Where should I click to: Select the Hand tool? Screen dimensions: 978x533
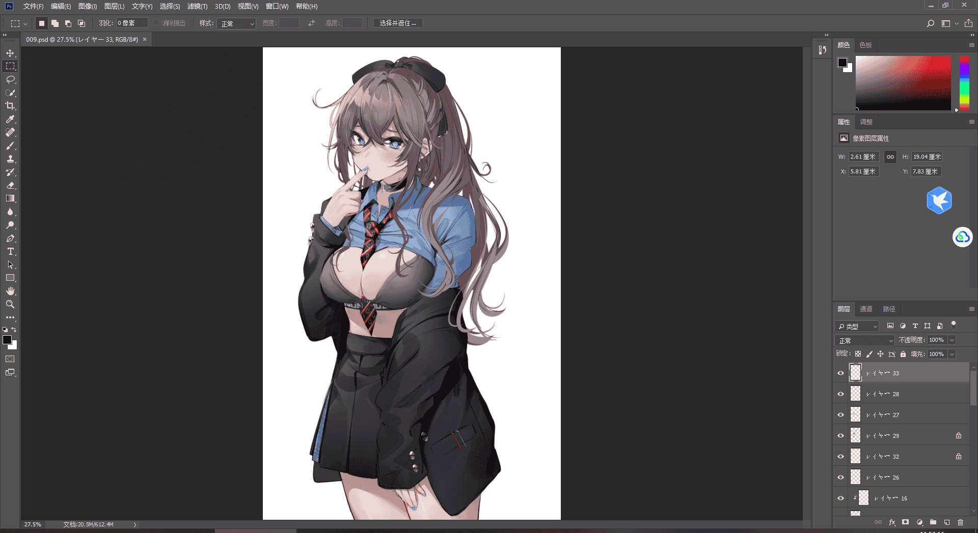(x=10, y=291)
